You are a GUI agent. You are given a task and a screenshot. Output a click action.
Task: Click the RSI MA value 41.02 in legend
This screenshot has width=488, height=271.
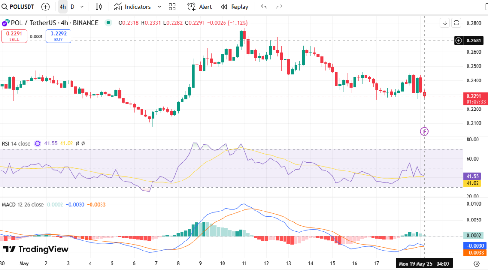66,143
